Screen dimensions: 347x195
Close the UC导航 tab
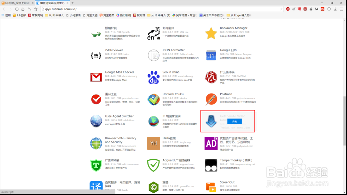pyautogui.click(x=33, y=3)
